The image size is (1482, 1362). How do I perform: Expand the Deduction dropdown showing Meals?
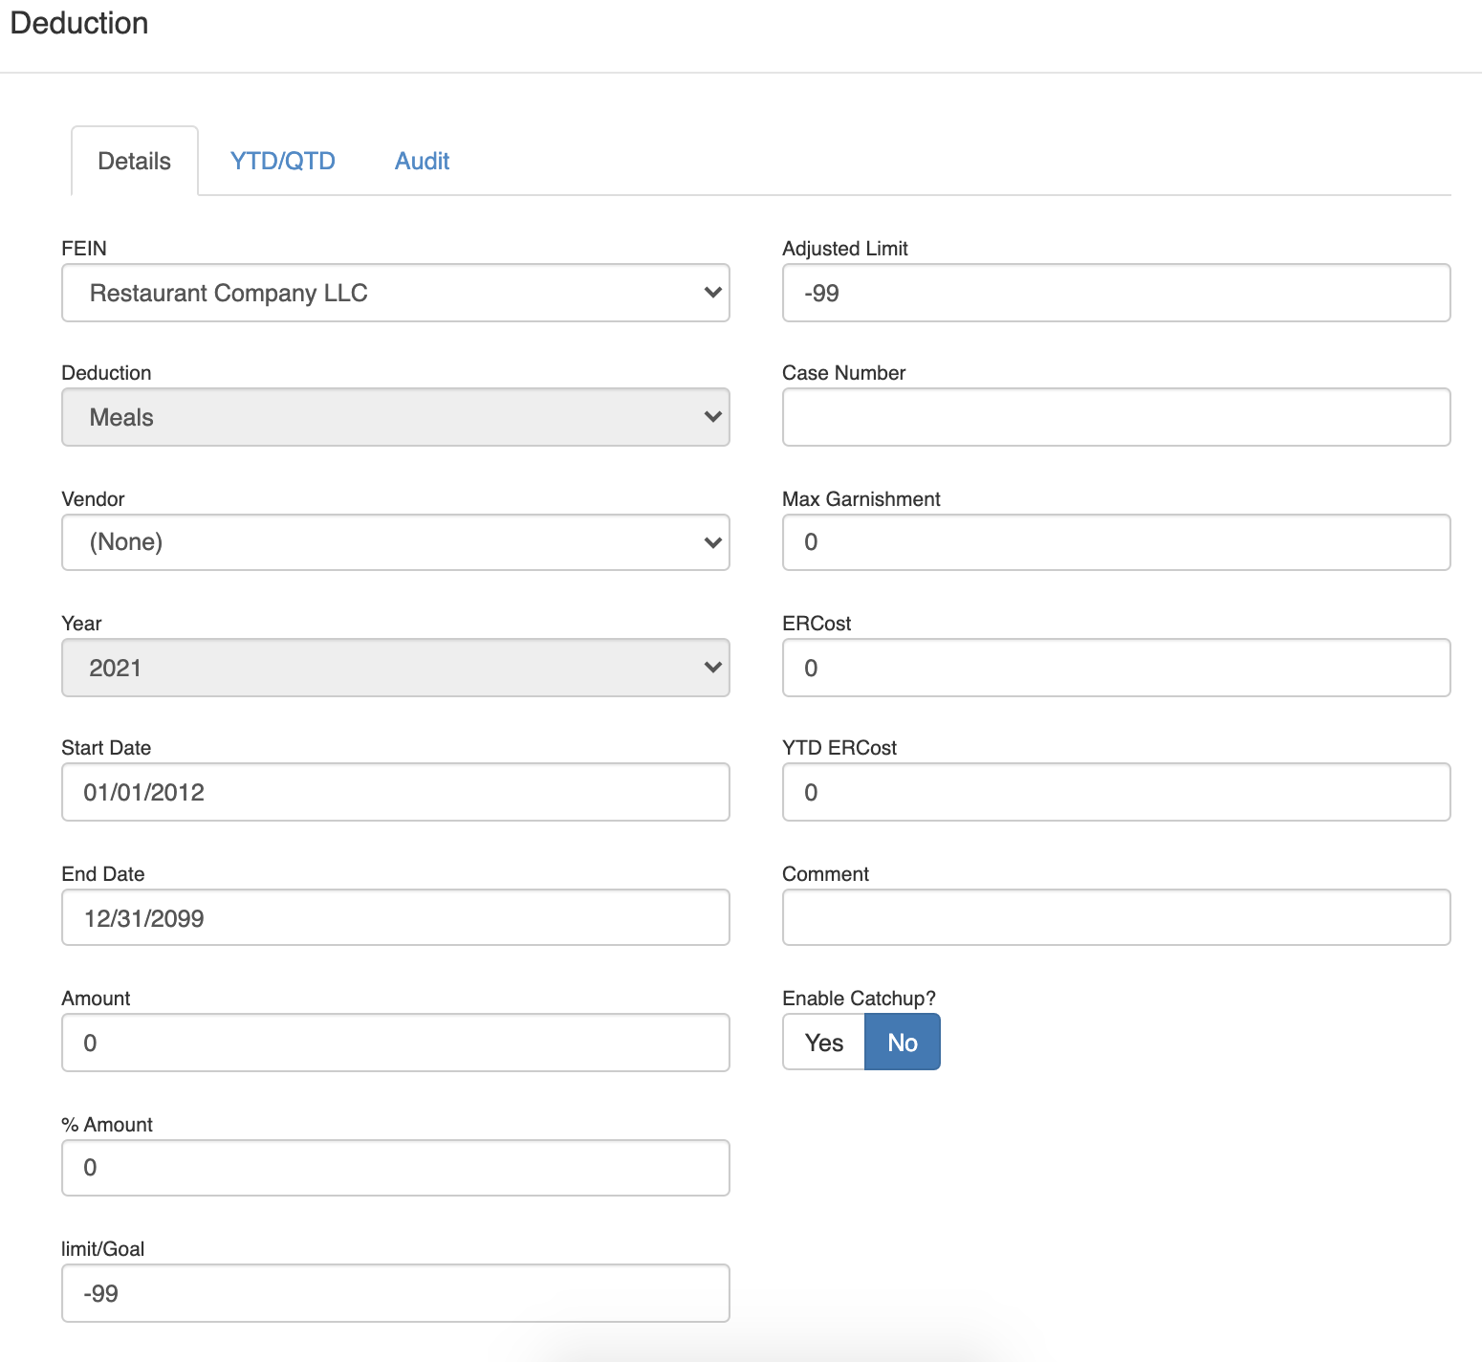395,417
